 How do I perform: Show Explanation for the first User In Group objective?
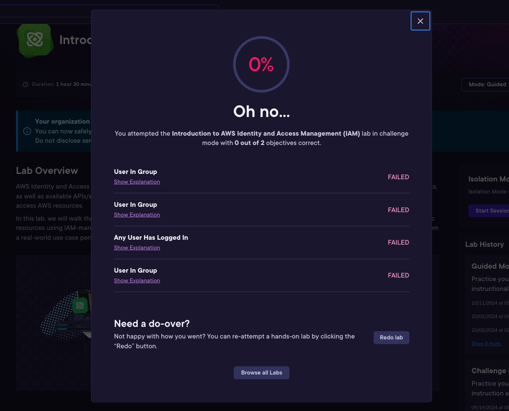137,182
